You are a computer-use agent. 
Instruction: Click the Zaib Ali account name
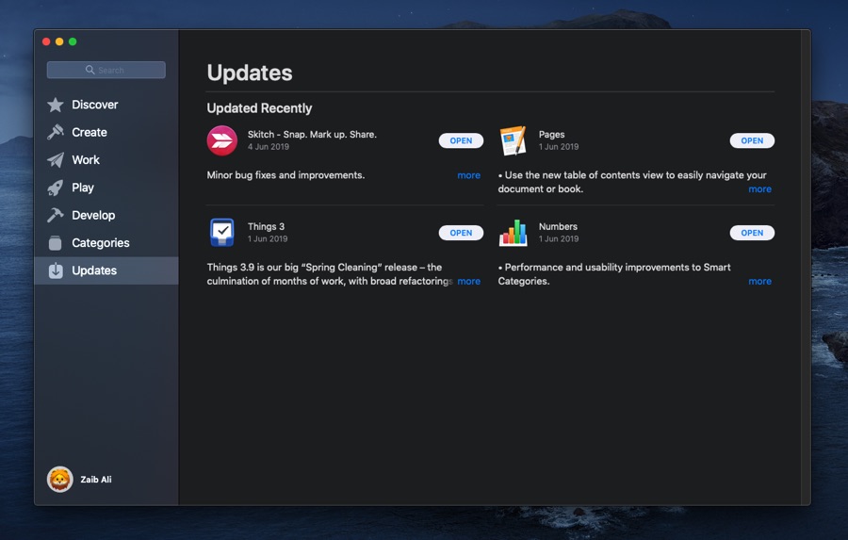tap(96, 480)
